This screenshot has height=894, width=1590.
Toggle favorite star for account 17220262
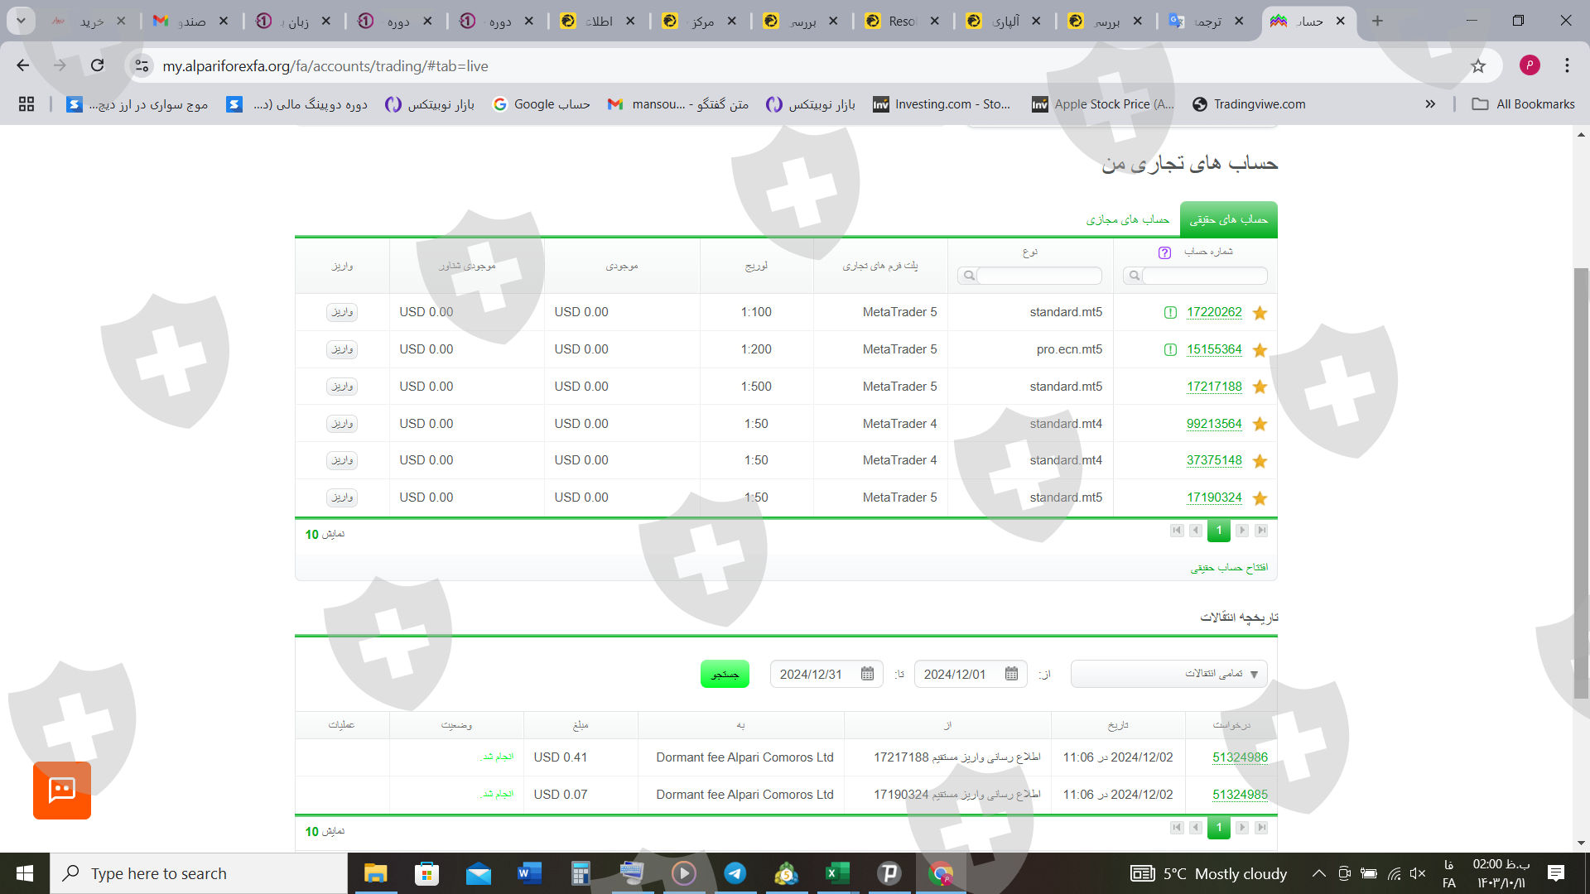click(x=1260, y=313)
